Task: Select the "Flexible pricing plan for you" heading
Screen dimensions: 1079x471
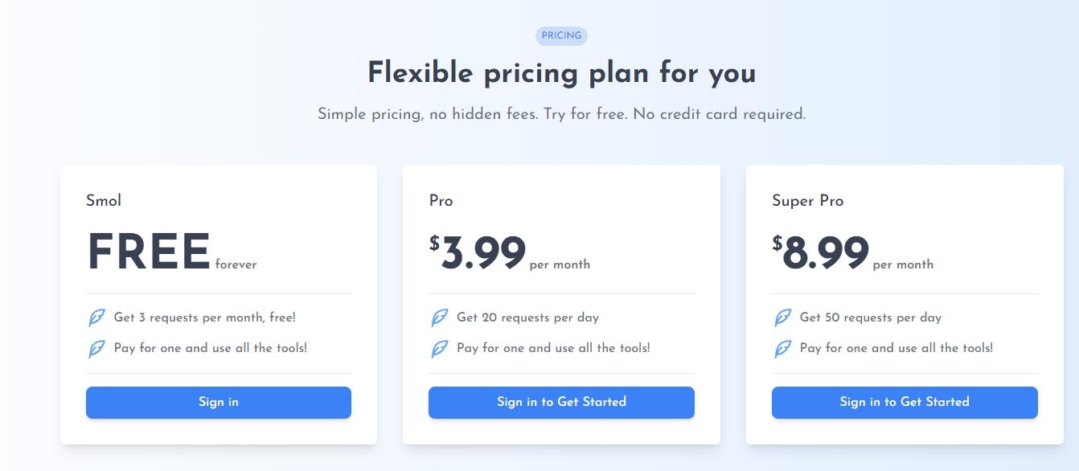Action: [561, 73]
